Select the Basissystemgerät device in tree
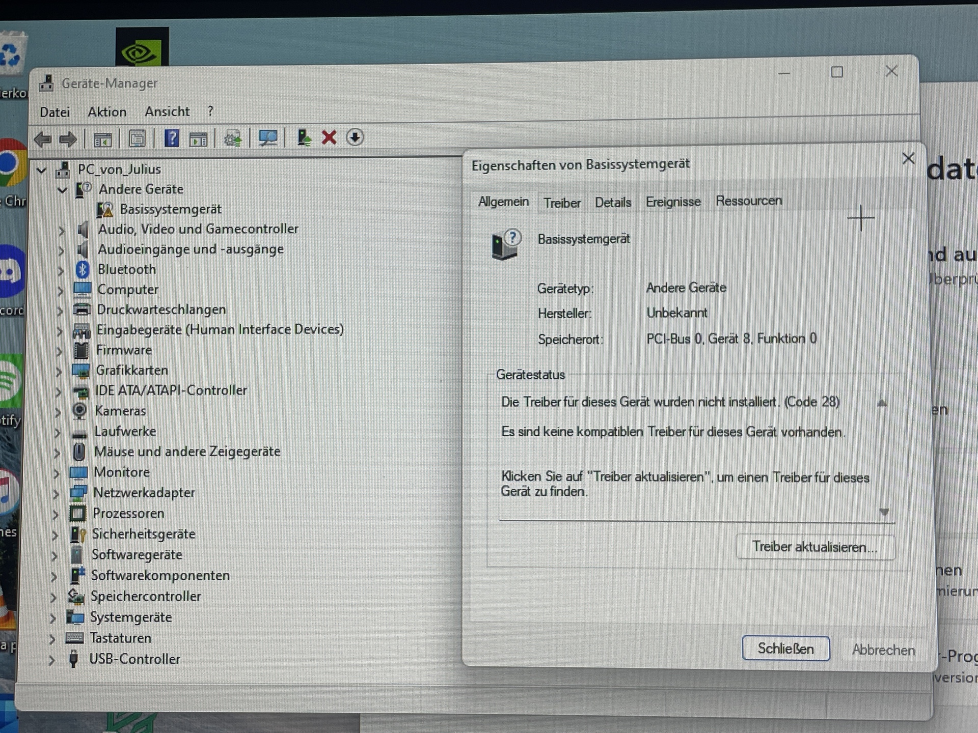 pos(170,209)
